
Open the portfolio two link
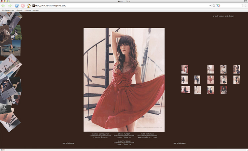pyautogui.click(x=180, y=143)
